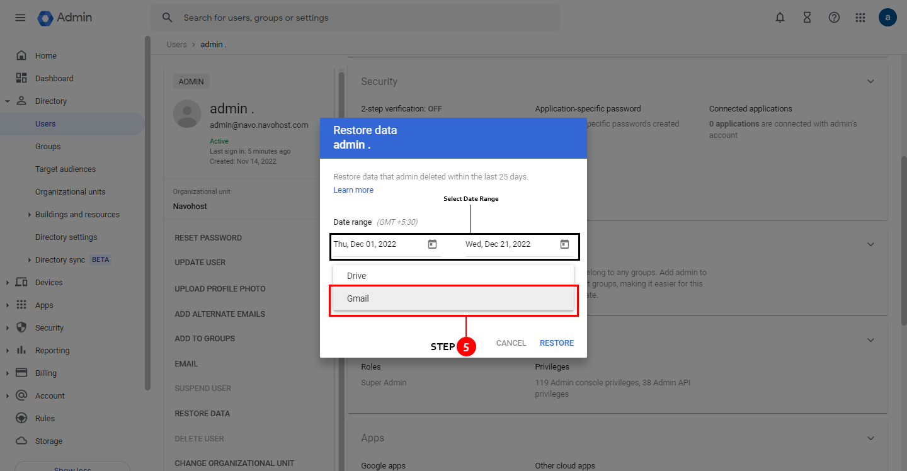Image resolution: width=907 pixels, height=471 pixels.
Task: Open the Search icon in the top bar
Action: click(166, 18)
